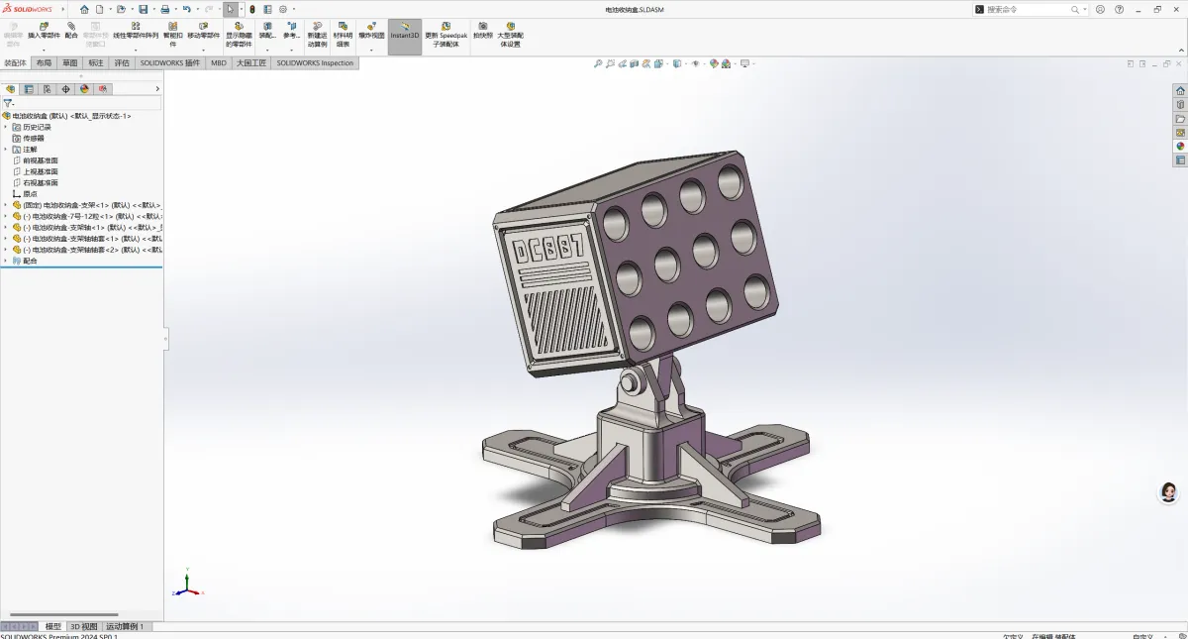Open the Design Library in task pane

pyautogui.click(x=1180, y=104)
